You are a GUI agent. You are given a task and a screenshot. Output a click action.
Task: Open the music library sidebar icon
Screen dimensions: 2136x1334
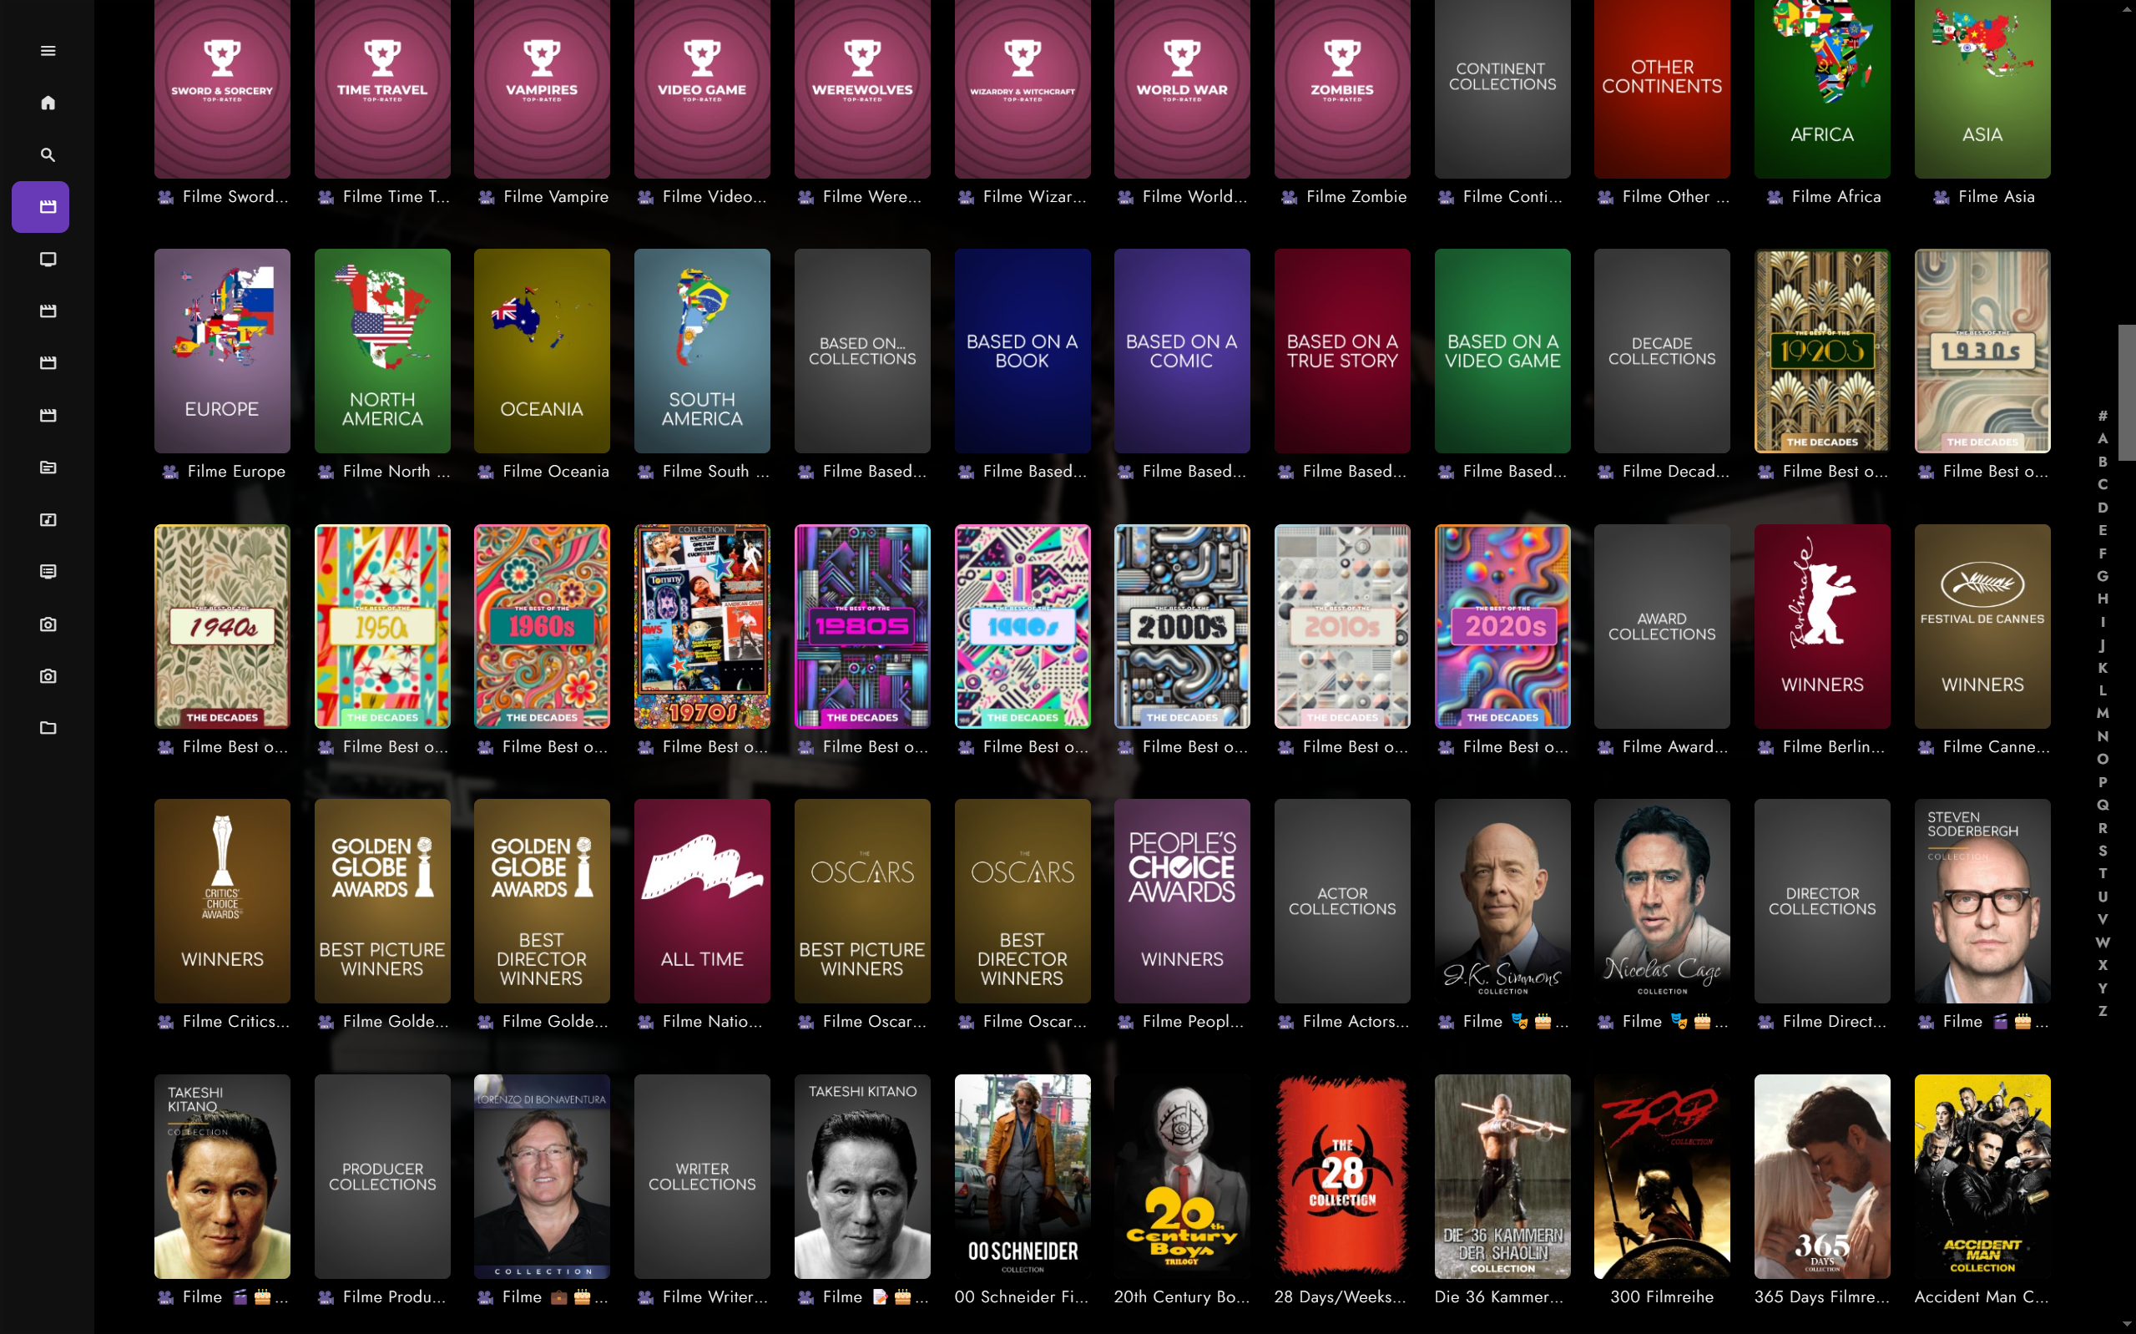point(48,520)
